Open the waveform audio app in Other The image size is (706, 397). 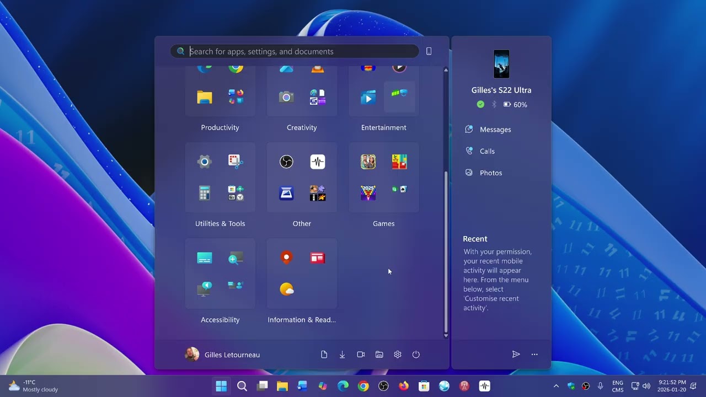coord(318,162)
